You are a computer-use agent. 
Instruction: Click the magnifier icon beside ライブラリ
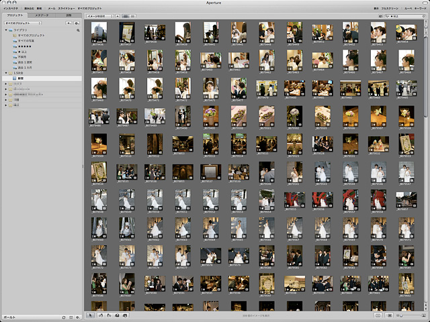coord(78,30)
